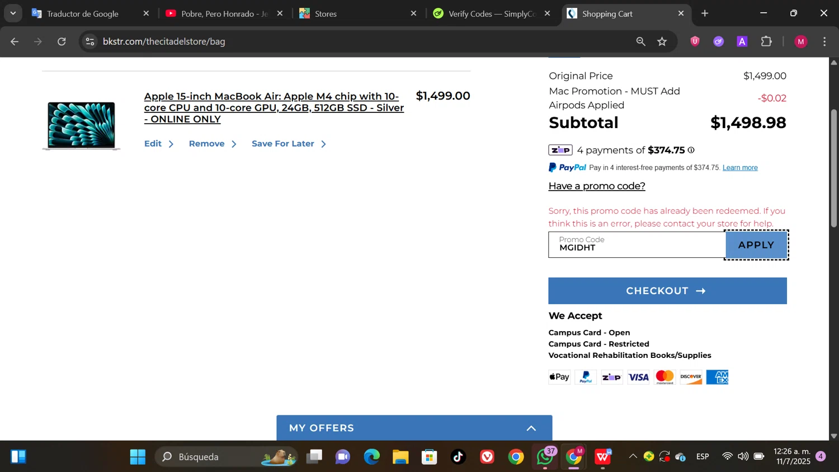Focus the Promo Code input field
The width and height of the screenshot is (839, 472).
(x=637, y=245)
